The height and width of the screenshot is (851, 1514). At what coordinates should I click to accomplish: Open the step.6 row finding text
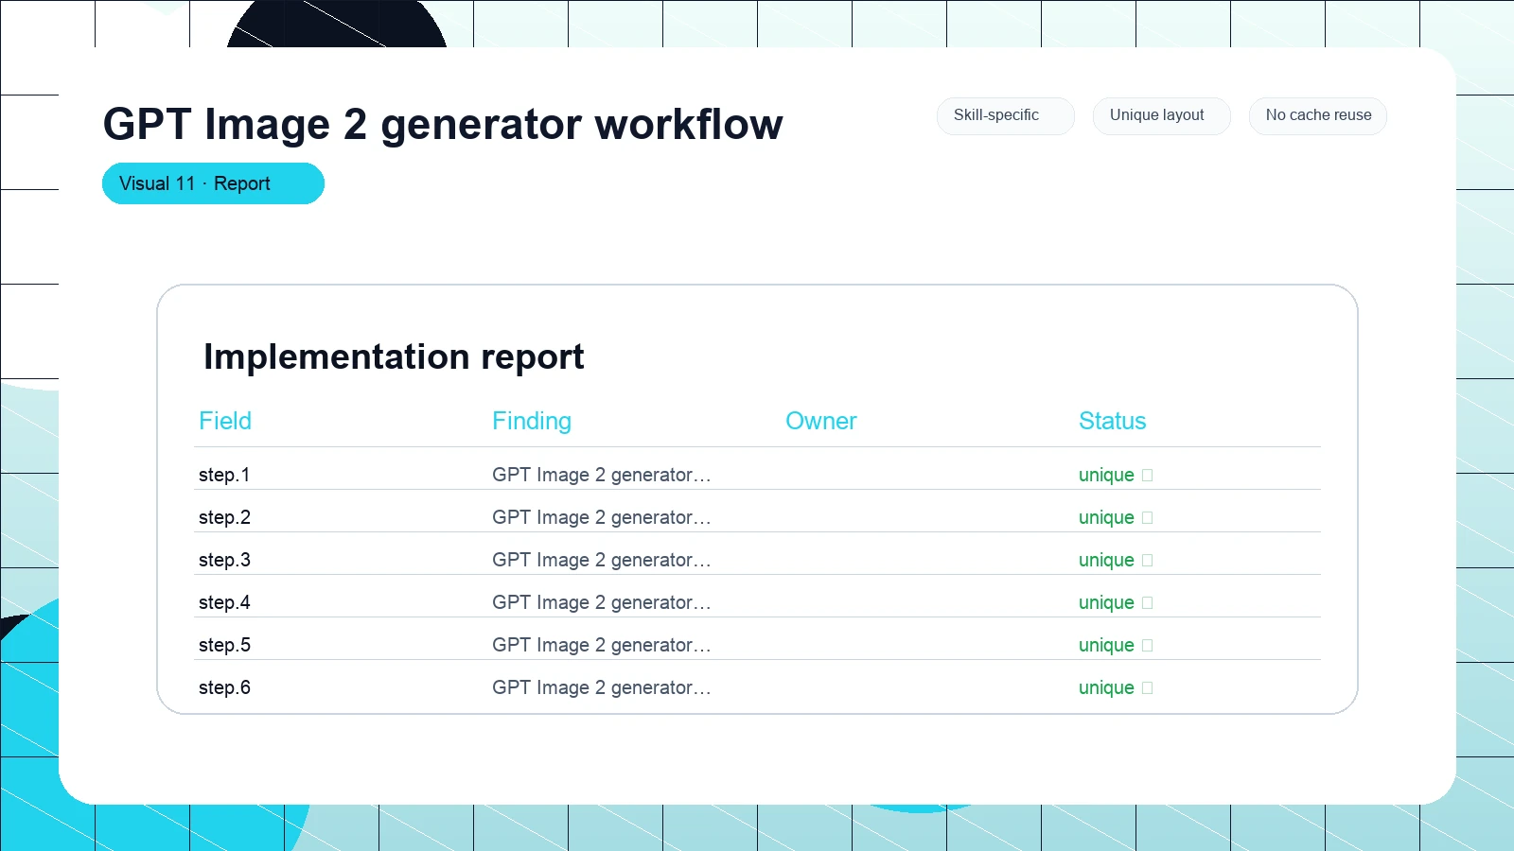[x=602, y=687]
